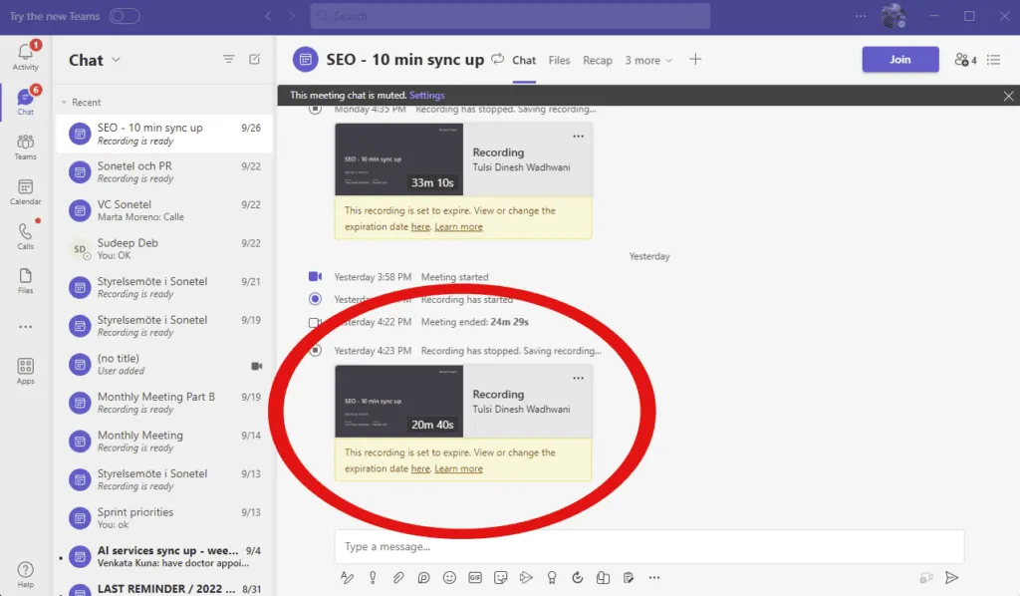Open the Calendar from sidebar
The width and height of the screenshot is (1020, 596).
[x=25, y=191]
